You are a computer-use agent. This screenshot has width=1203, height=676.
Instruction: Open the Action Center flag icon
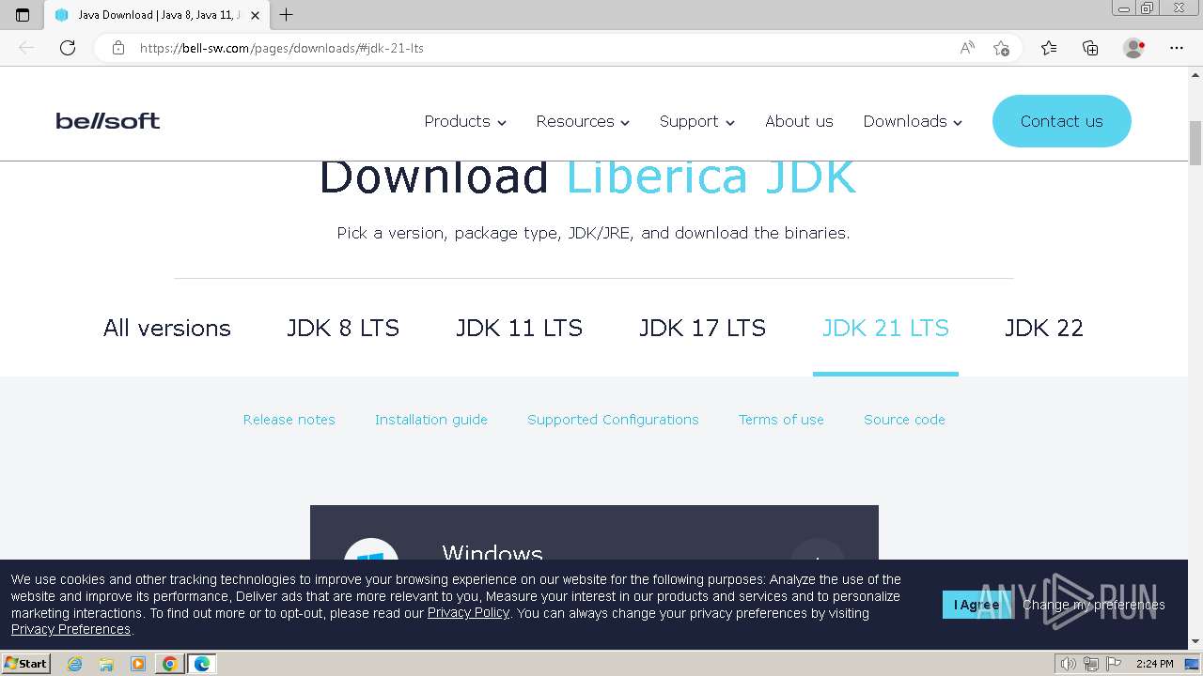[1114, 664]
